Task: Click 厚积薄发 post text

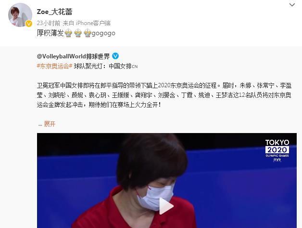Action: [50, 33]
